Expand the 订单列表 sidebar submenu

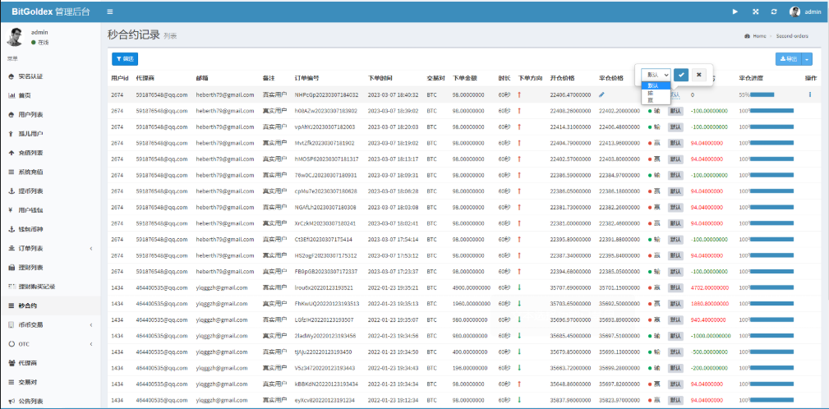pos(50,248)
